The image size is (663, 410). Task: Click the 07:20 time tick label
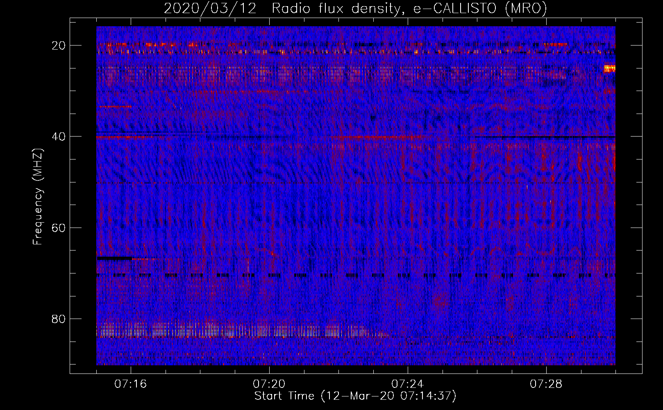click(269, 384)
